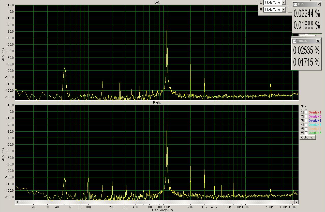Image resolution: width=325 pixels, height=212 pixels.
Task: Click the Set 3 overlay button
Action: pyautogui.click(x=302, y=121)
